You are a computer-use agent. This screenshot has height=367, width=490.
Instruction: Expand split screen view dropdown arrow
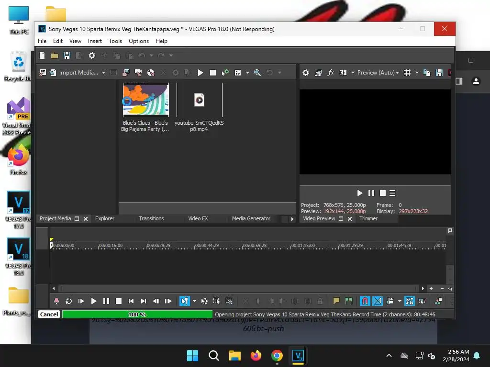click(x=353, y=73)
